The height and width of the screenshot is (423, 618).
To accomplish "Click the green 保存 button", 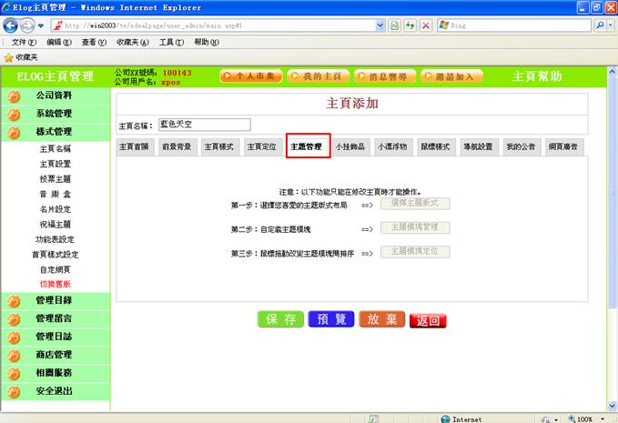I will [x=279, y=319].
